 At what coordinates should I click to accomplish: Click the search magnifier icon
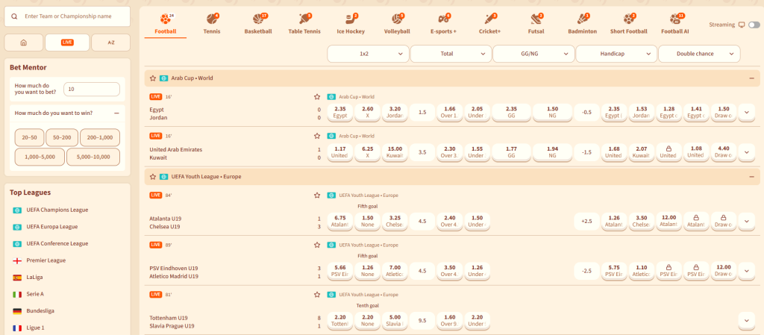[14, 16]
